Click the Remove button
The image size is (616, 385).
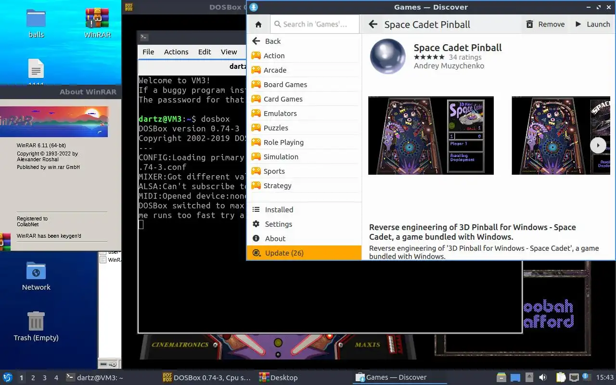pyautogui.click(x=545, y=25)
